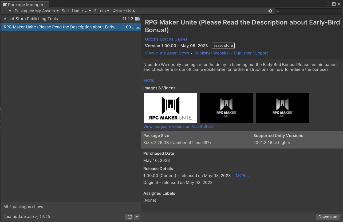Open dropdown arrow next to refresh button
This screenshot has height=222, width=343.
[137, 217]
